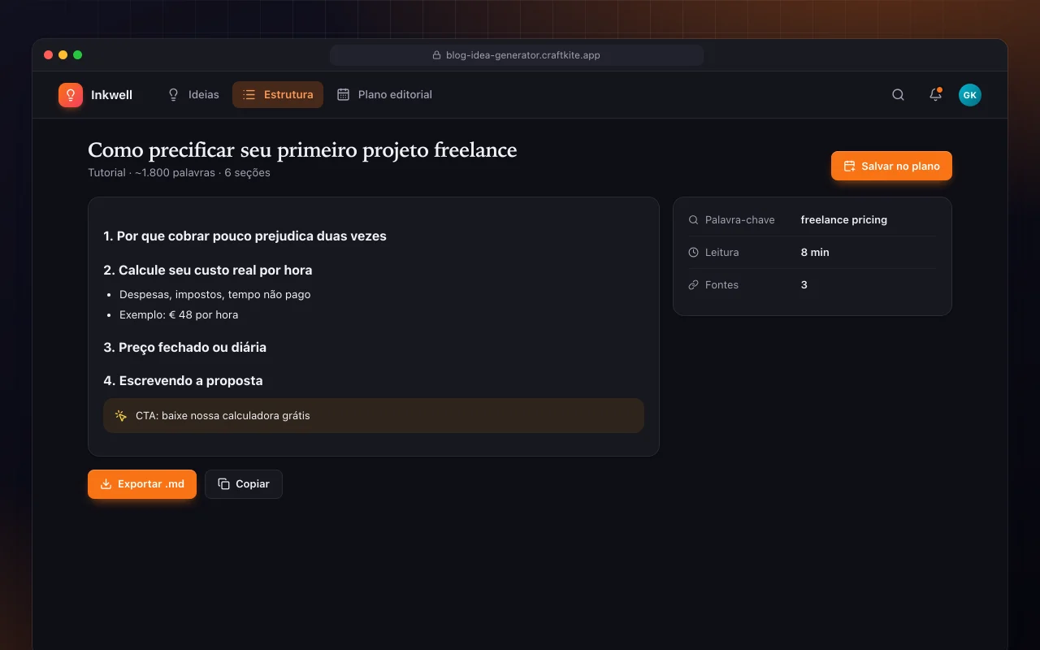Close the browser window via red button
The width and height of the screenshot is (1040, 650).
point(49,55)
